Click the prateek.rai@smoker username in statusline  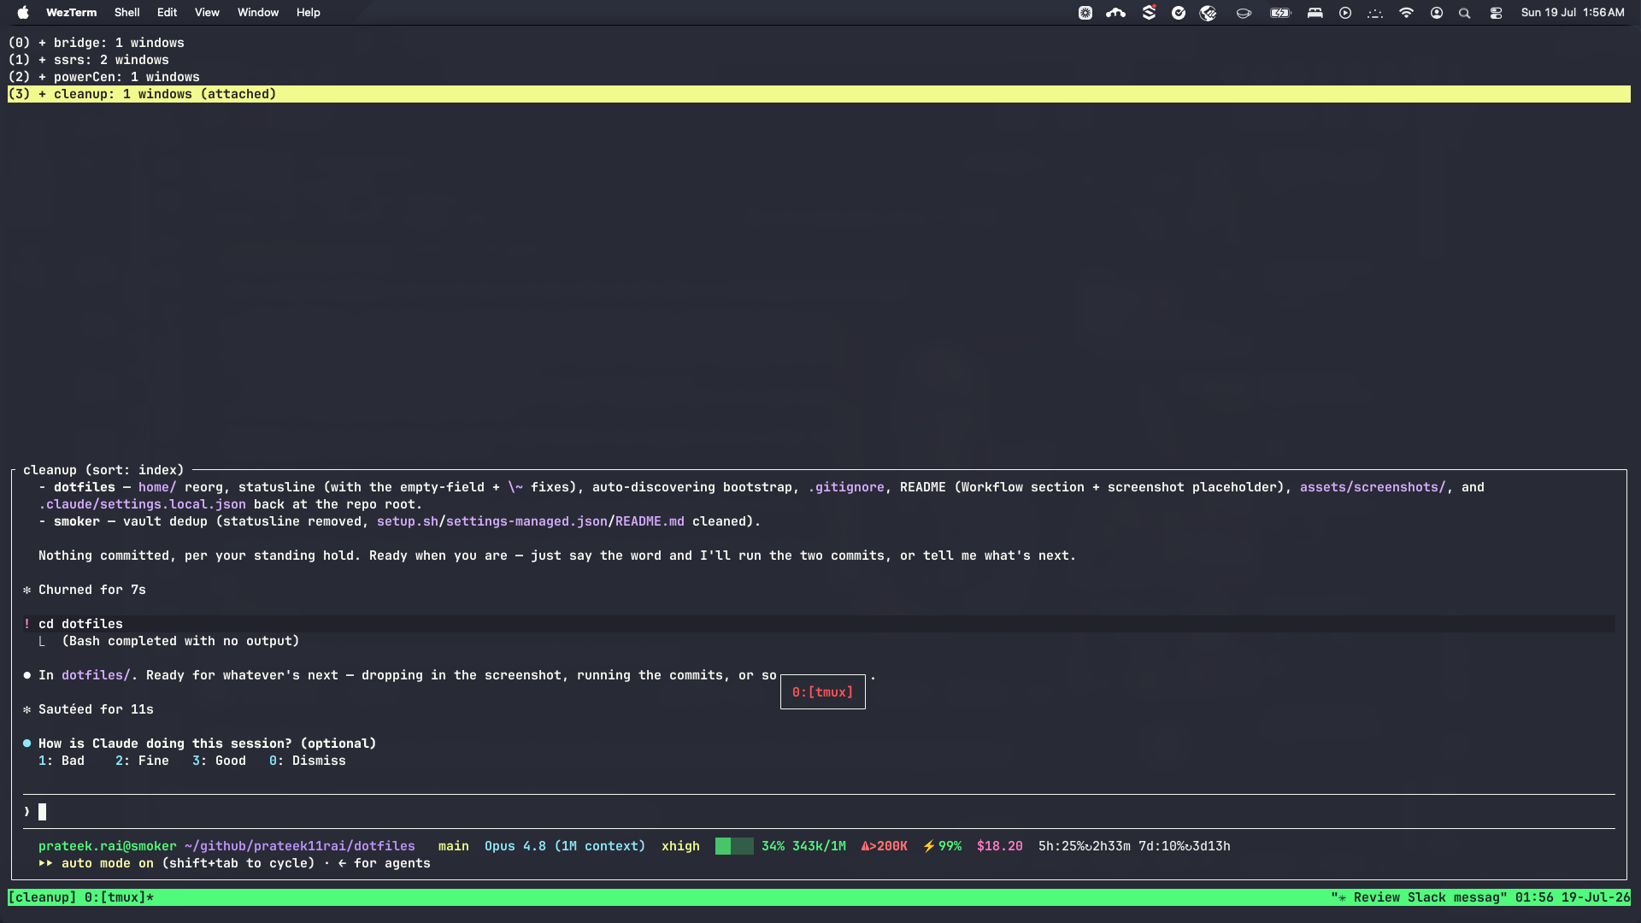point(107,846)
